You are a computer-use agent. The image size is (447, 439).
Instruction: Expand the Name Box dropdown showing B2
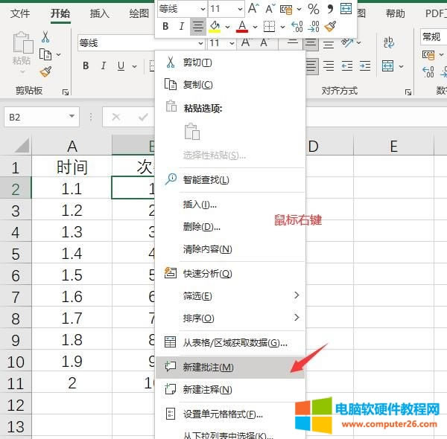[72, 117]
